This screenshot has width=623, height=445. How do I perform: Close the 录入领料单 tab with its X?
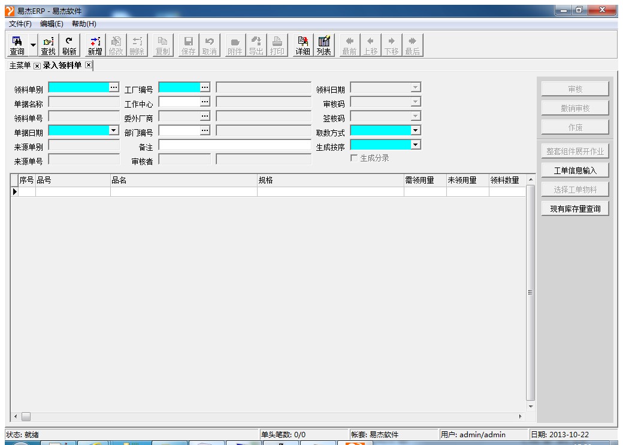click(89, 65)
